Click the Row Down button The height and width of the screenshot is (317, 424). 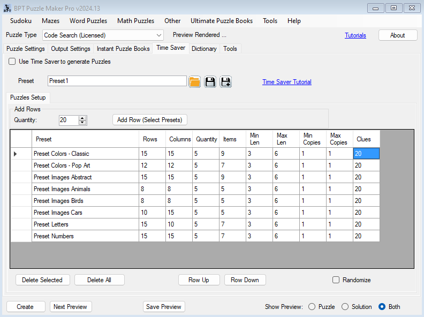245,280
